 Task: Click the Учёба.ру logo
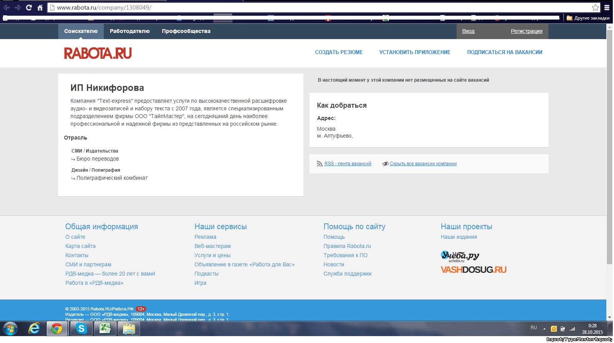460,256
